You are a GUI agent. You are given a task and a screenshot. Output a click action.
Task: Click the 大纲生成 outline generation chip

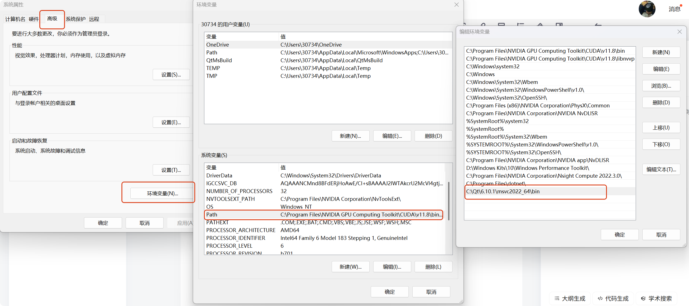tap(570, 298)
